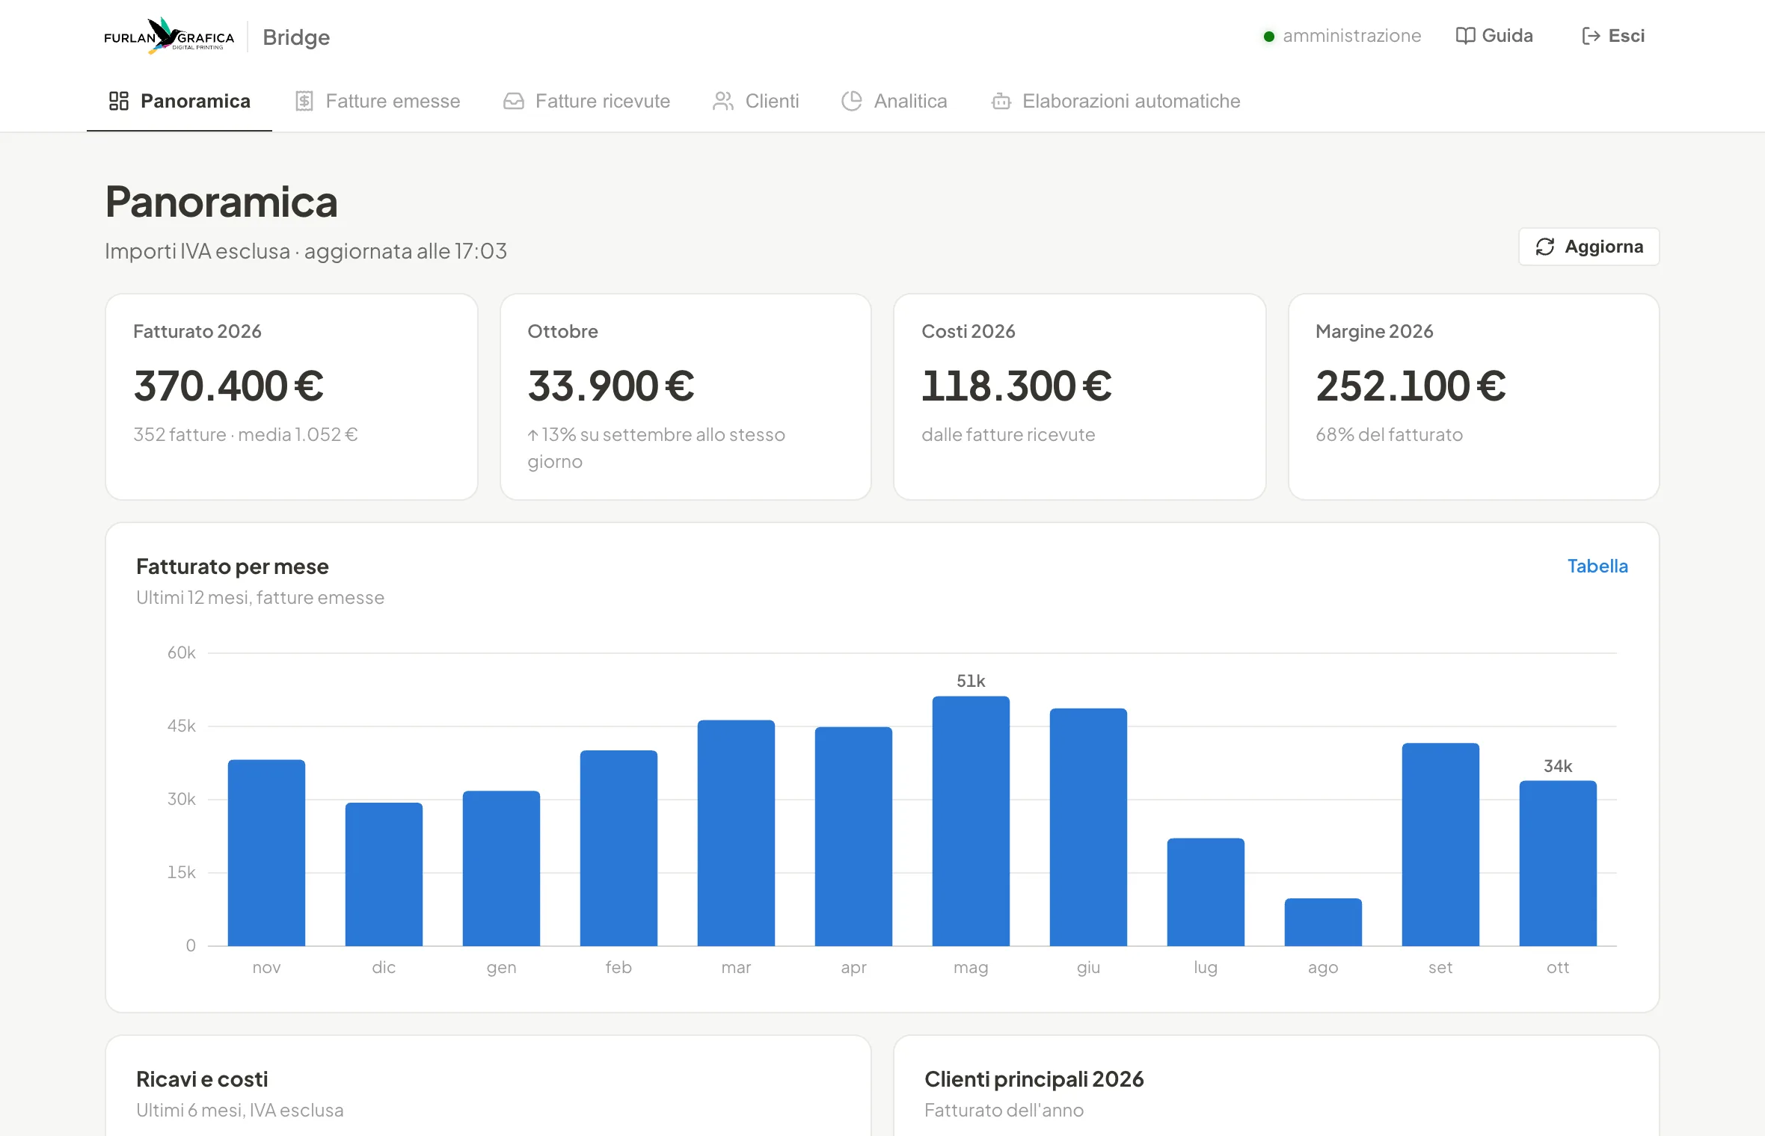Click the Clienti people icon
This screenshot has height=1136, width=1765.
click(723, 101)
